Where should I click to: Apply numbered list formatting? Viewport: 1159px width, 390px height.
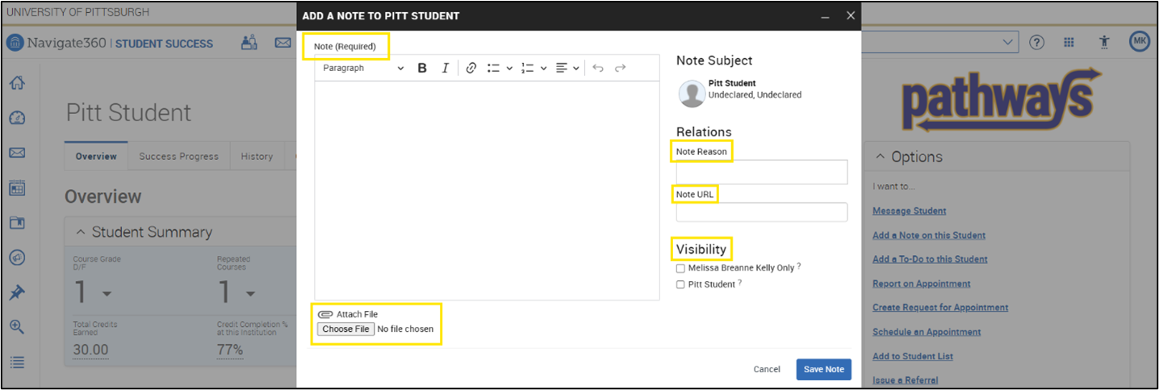(528, 69)
